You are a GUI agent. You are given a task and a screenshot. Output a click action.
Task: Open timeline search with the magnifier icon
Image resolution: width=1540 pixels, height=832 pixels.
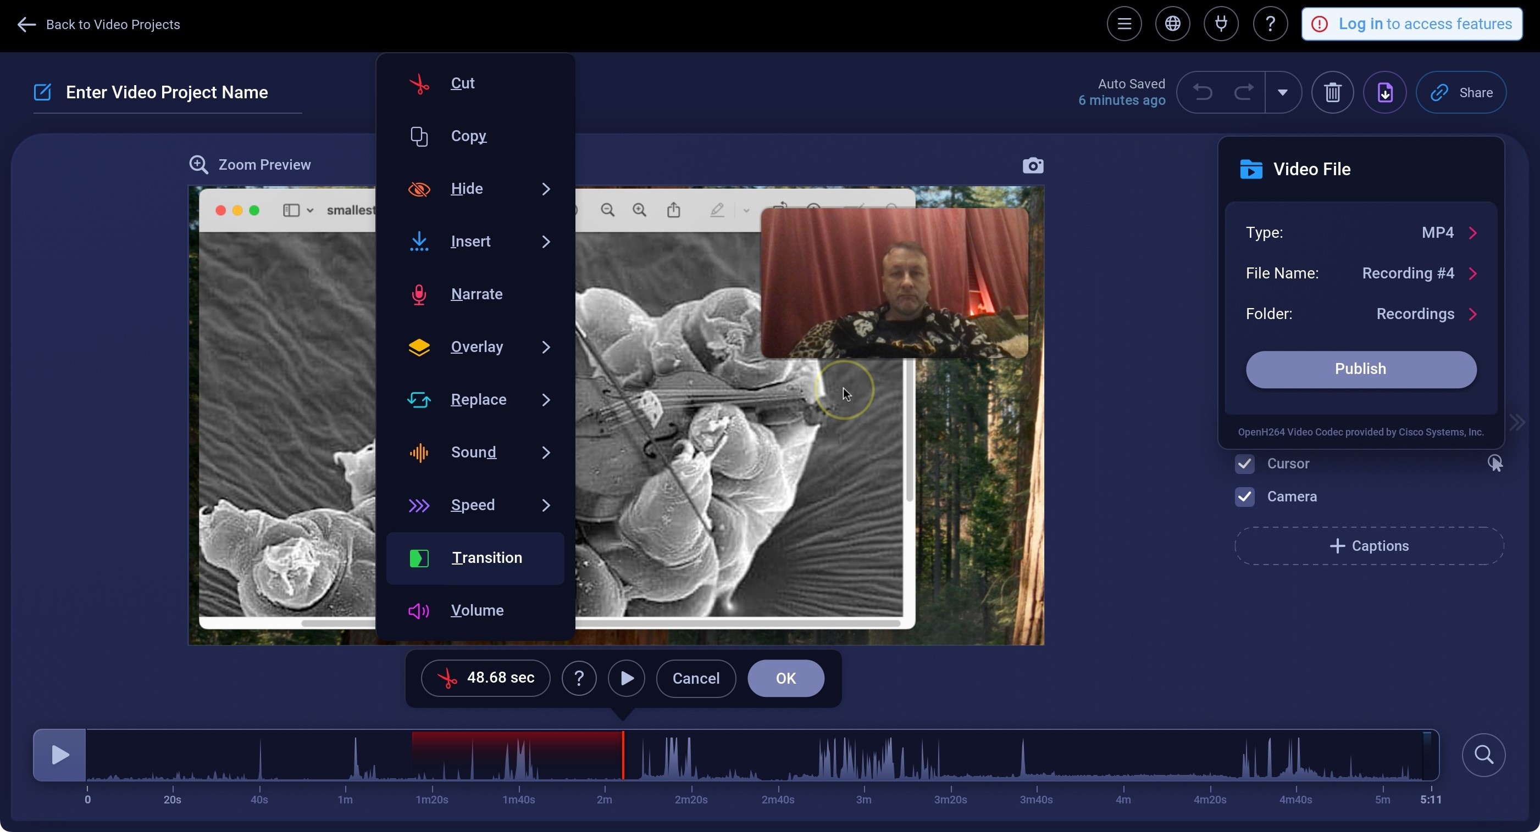pos(1484,755)
